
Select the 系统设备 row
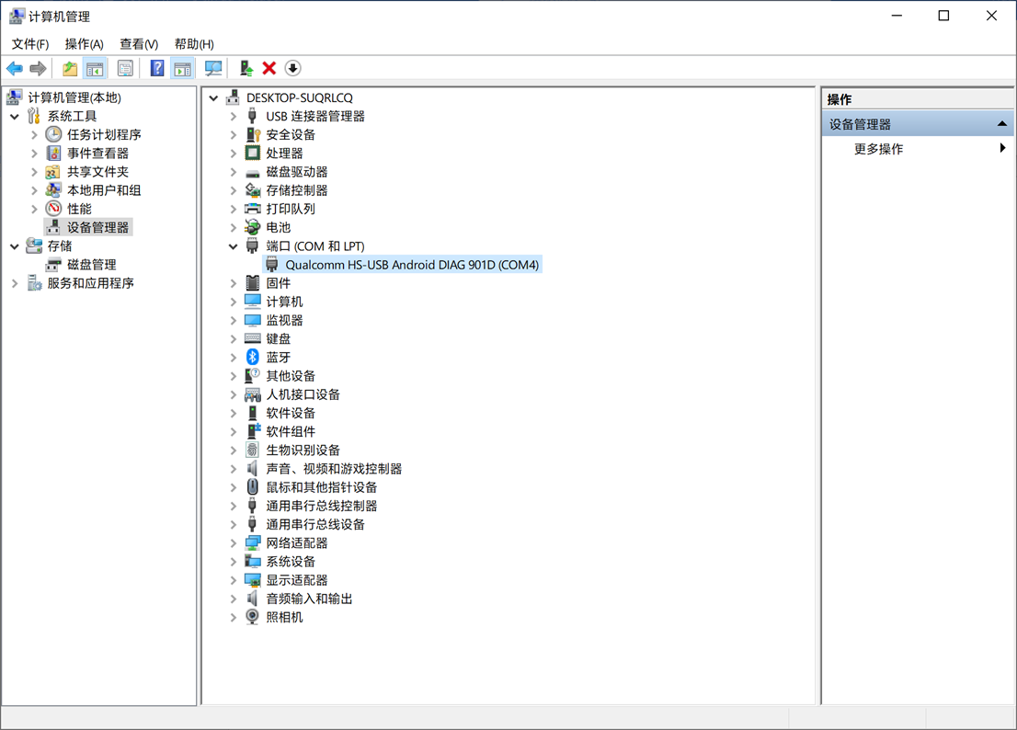click(291, 562)
